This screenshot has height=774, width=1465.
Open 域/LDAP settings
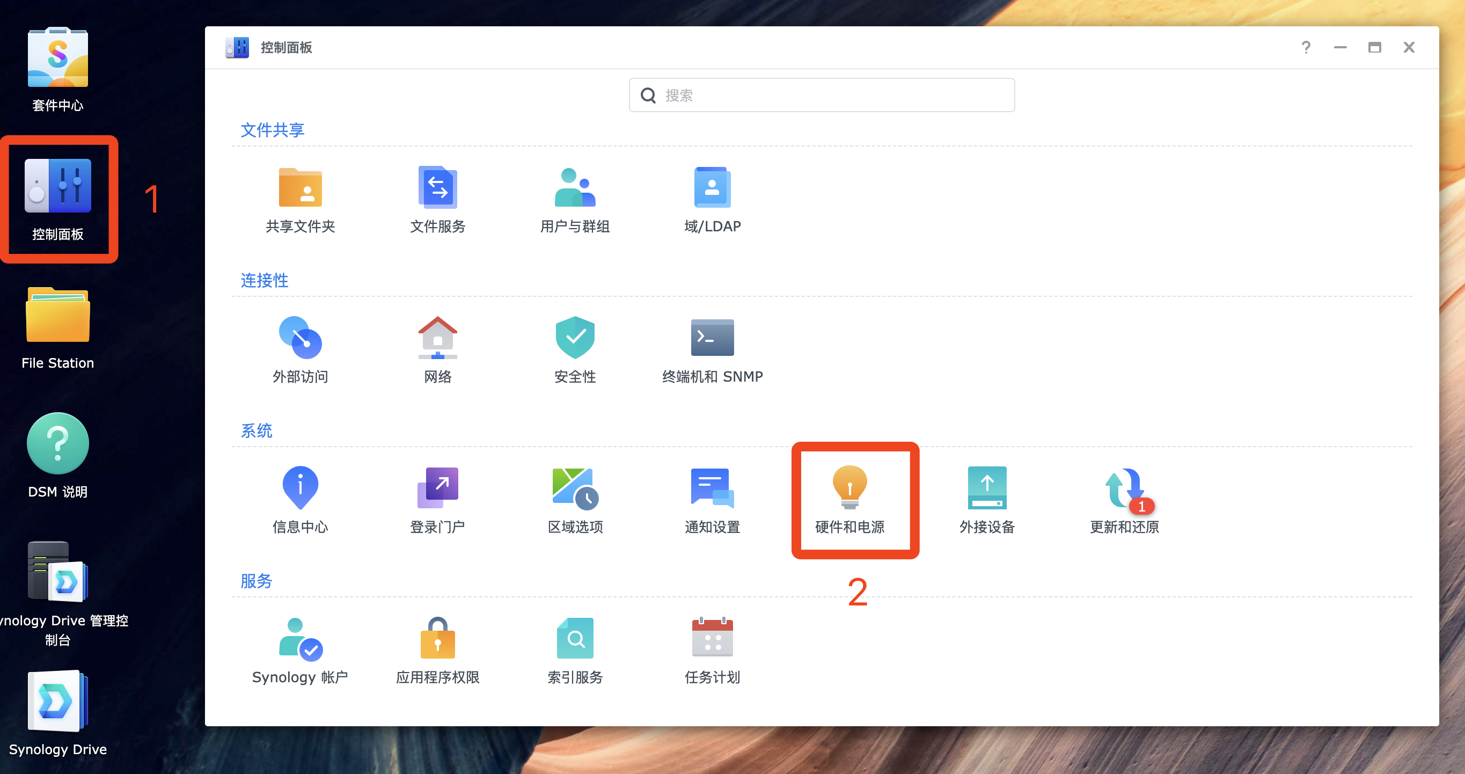712,199
